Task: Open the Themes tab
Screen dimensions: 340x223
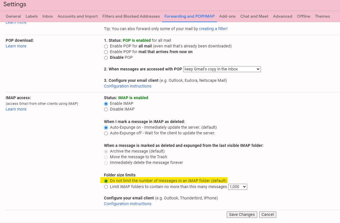Action: point(322,16)
